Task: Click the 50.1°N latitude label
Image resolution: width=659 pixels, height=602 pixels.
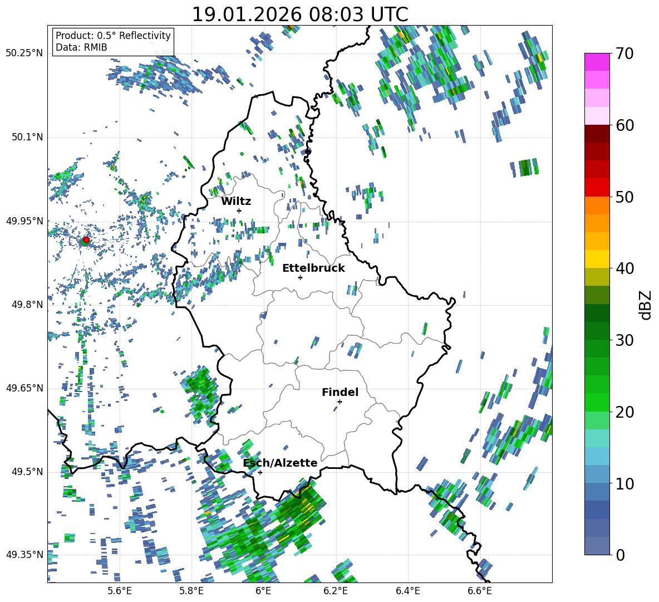Action: pyautogui.click(x=27, y=137)
